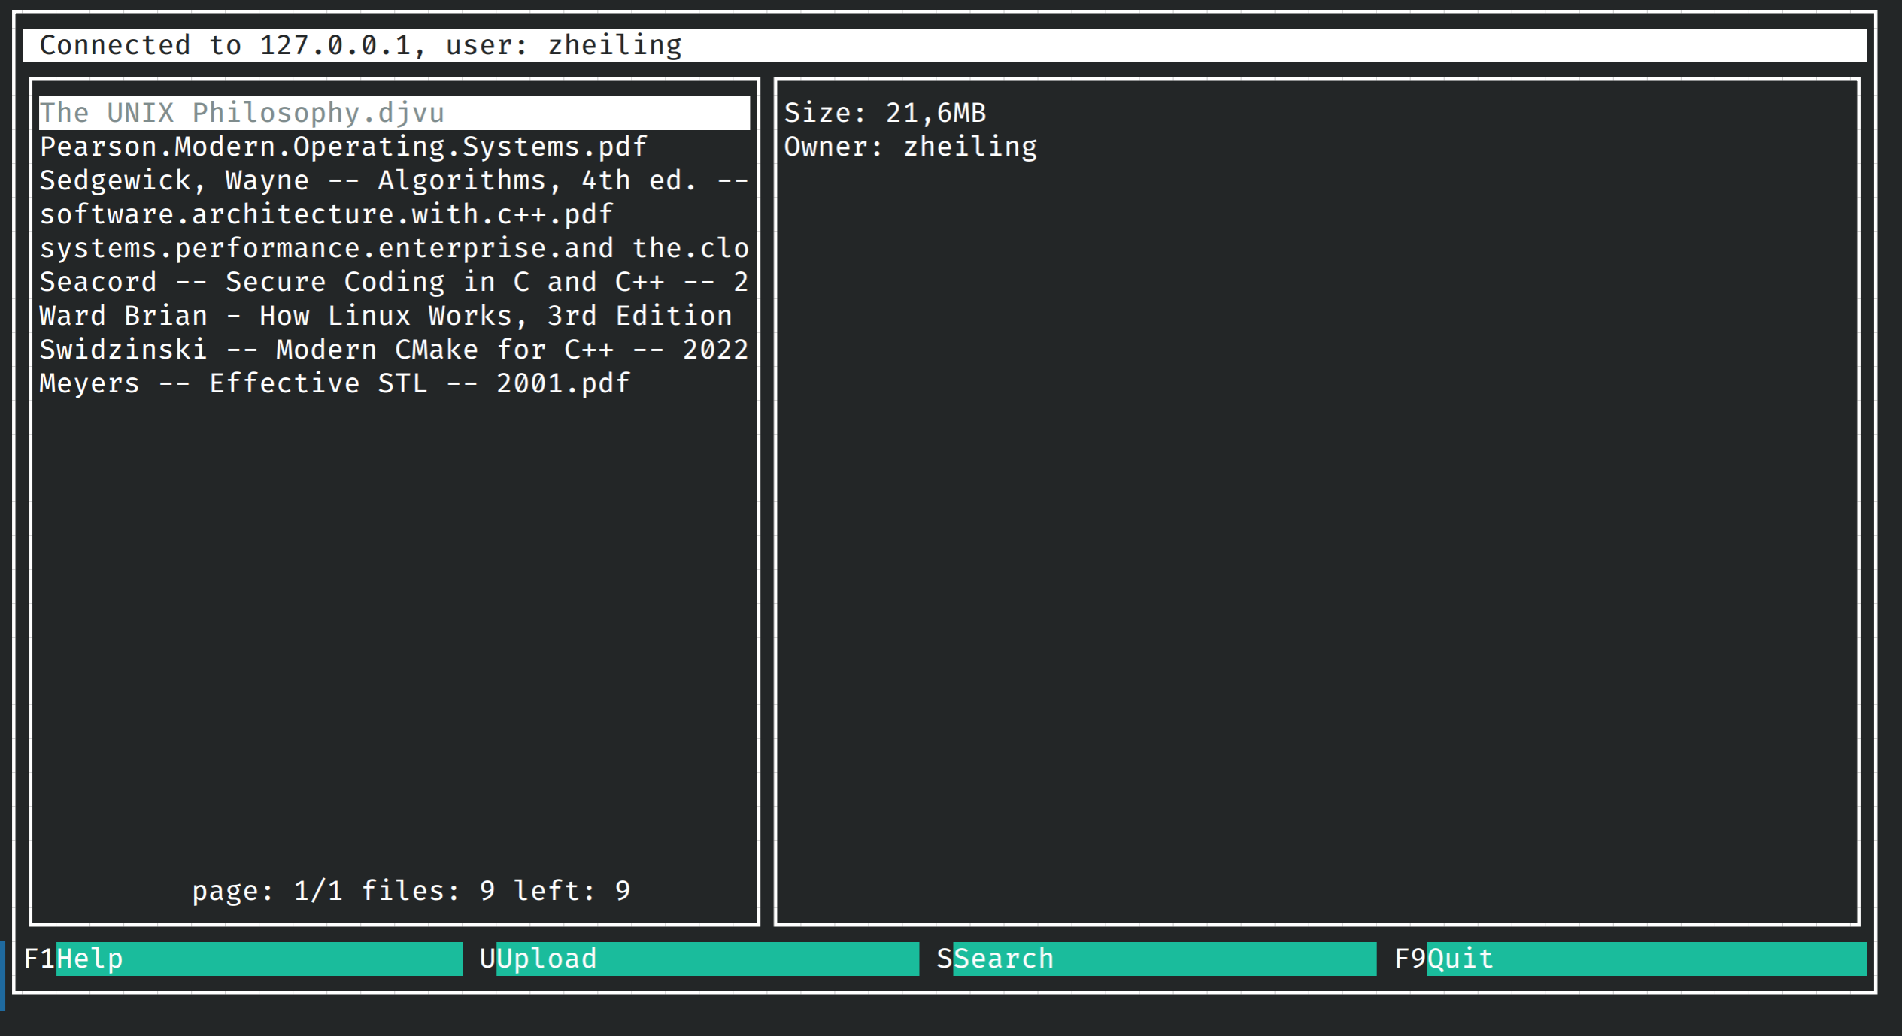Open Search from the bottom bar
1902x1036 pixels.
[1165, 959]
